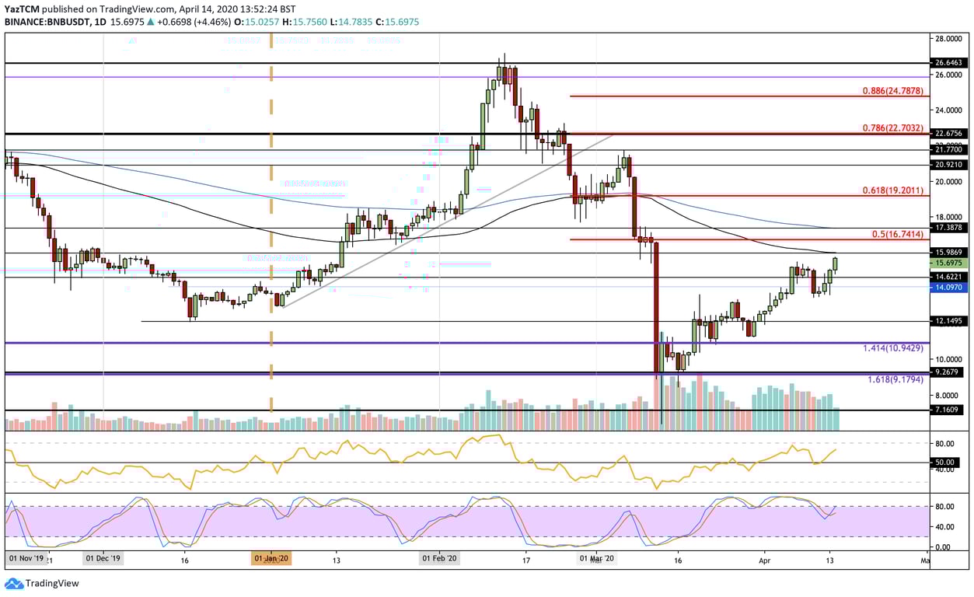The height and width of the screenshot is (597, 974).
Task: Expand the right price axis scale
Action: click(x=949, y=233)
